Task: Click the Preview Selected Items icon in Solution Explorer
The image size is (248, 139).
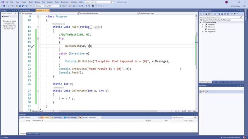Action: coord(238,14)
